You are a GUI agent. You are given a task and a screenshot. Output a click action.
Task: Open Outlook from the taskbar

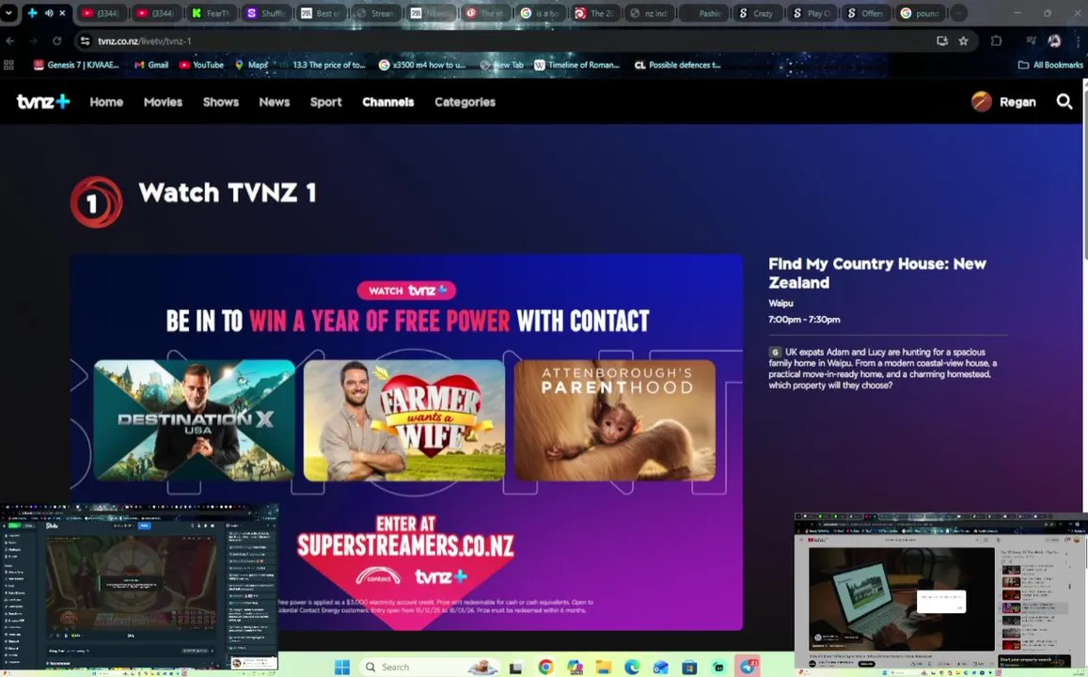coord(660,667)
